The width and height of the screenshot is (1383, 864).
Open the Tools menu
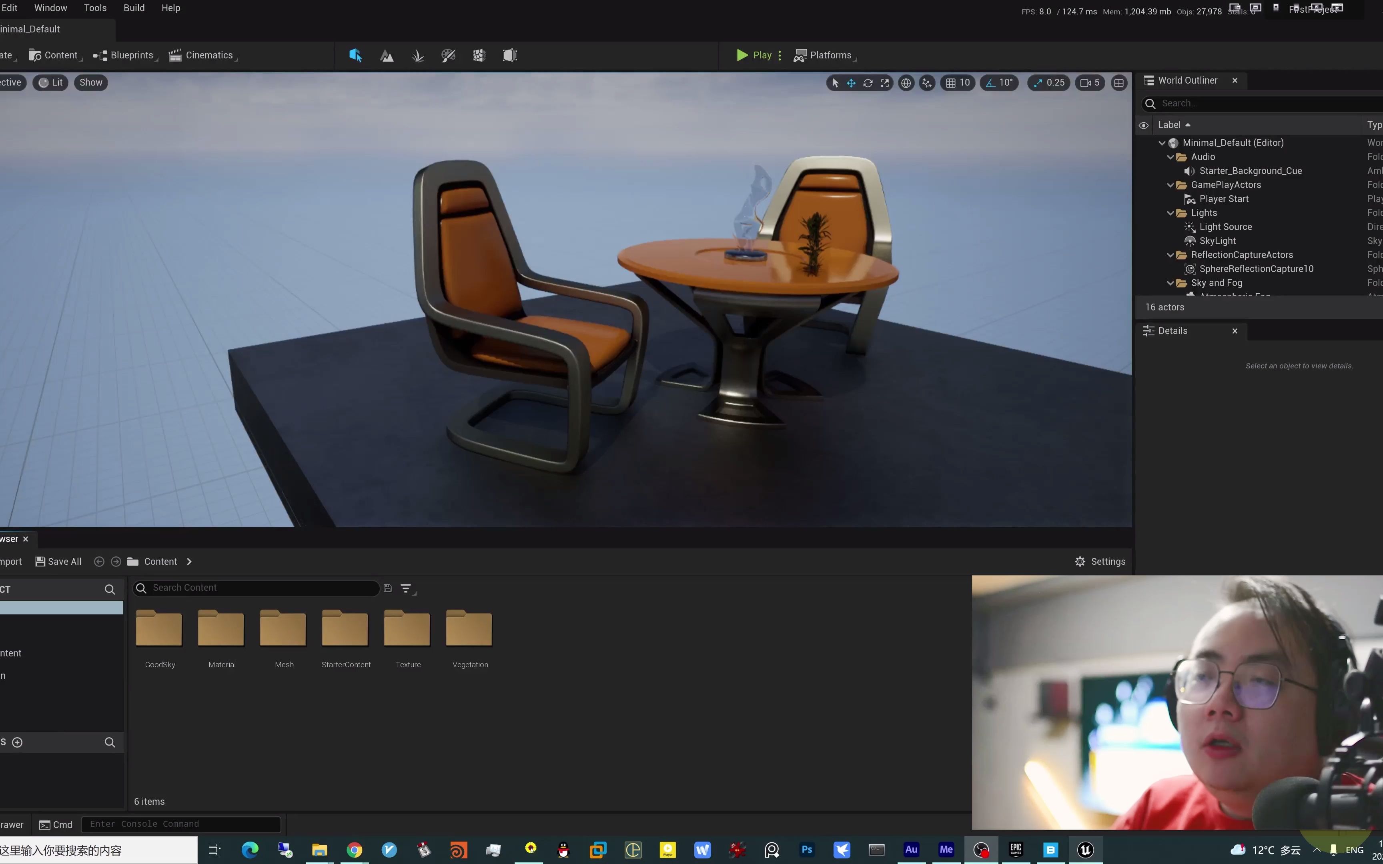[x=95, y=8]
